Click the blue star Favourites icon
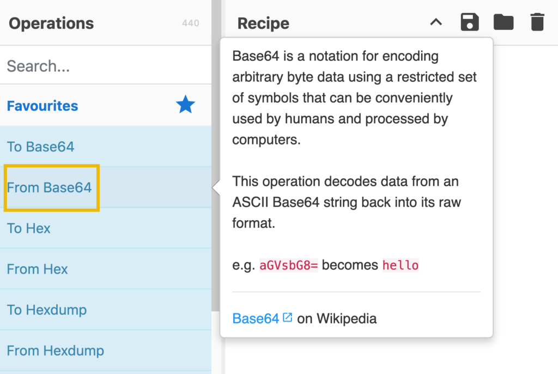 coord(185,105)
